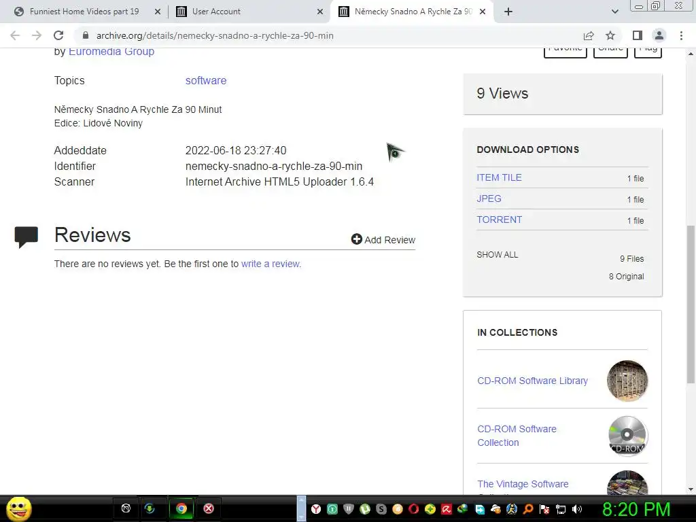
Task: Open the first pinned taskbar square icon
Action: click(x=126, y=508)
